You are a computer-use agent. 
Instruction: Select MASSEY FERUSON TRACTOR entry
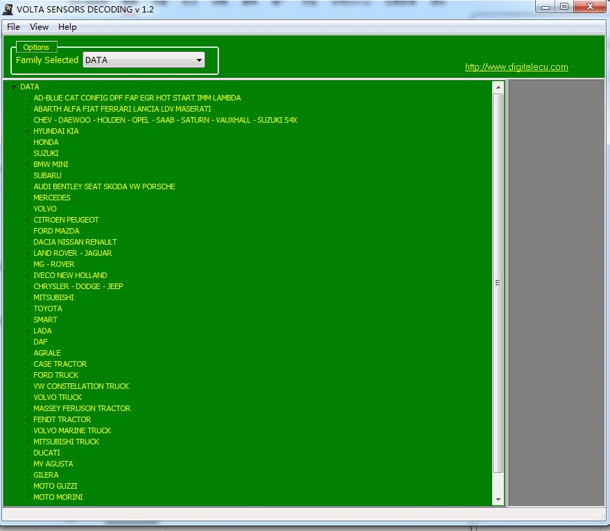coord(82,408)
